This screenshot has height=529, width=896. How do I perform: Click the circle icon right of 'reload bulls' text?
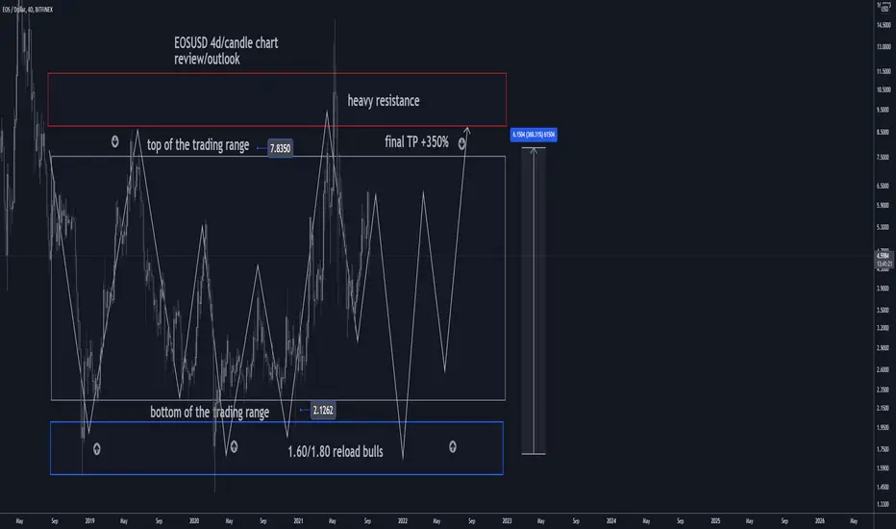pyautogui.click(x=453, y=446)
